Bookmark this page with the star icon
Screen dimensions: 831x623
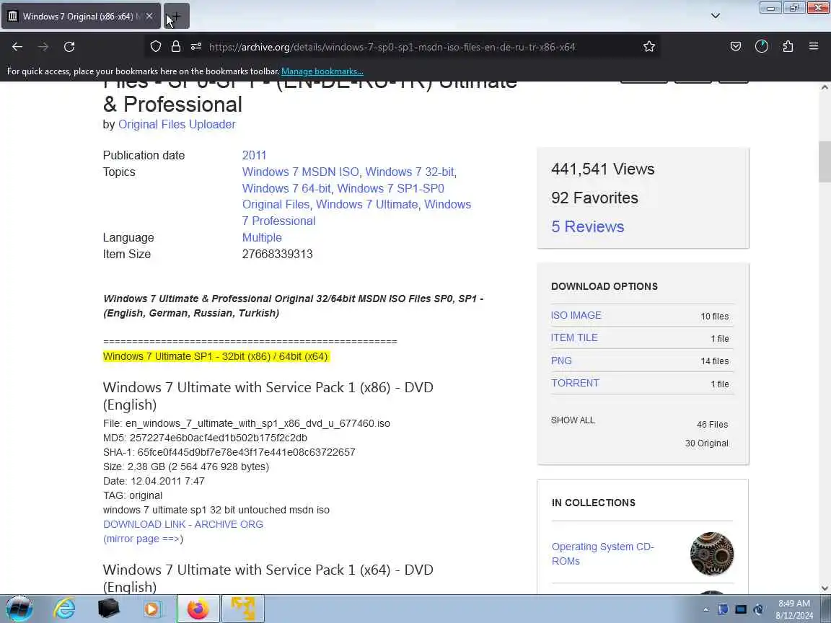pyautogui.click(x=648, y=47)
